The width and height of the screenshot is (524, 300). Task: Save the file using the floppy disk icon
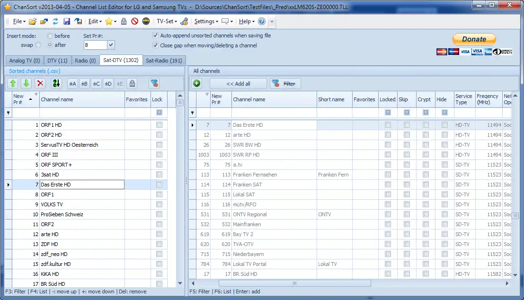(x=66, y=21)
